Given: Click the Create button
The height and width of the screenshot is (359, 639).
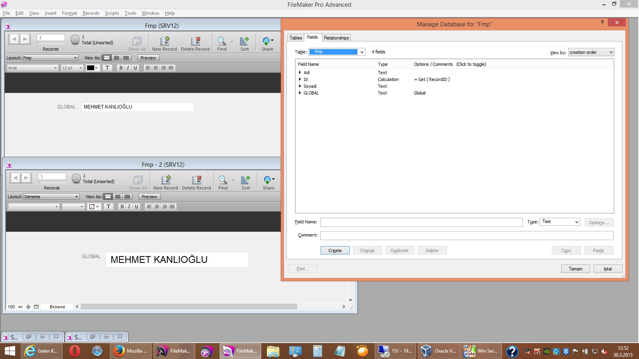Looking at the screenshot, I should point(335,251).
